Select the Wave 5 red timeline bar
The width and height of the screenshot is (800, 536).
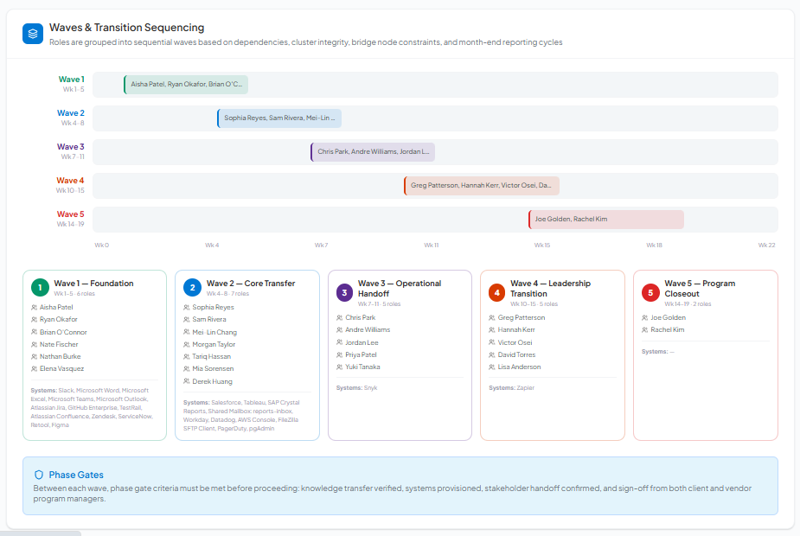coord(605,220)
